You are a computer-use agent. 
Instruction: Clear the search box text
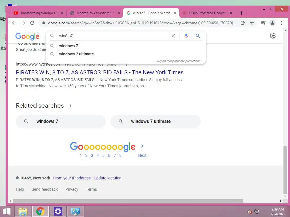pyautogui.click(x=173, y=36)
